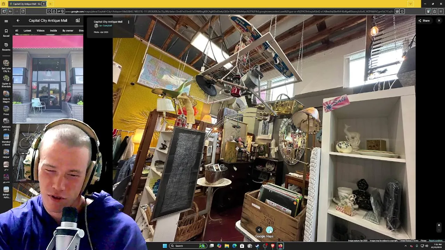This screenshot has height=250, width=445.
Task: Open the photo's three-dot options menu
Action: [128, 22]
